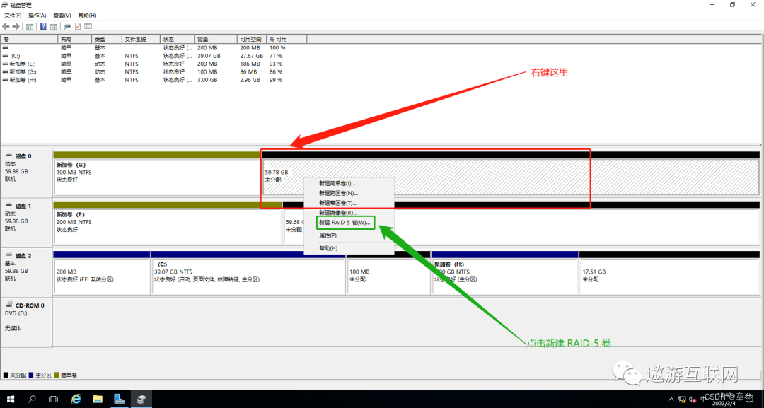
Task: Click the 2.98 GB free space cell
Action: 250,80
